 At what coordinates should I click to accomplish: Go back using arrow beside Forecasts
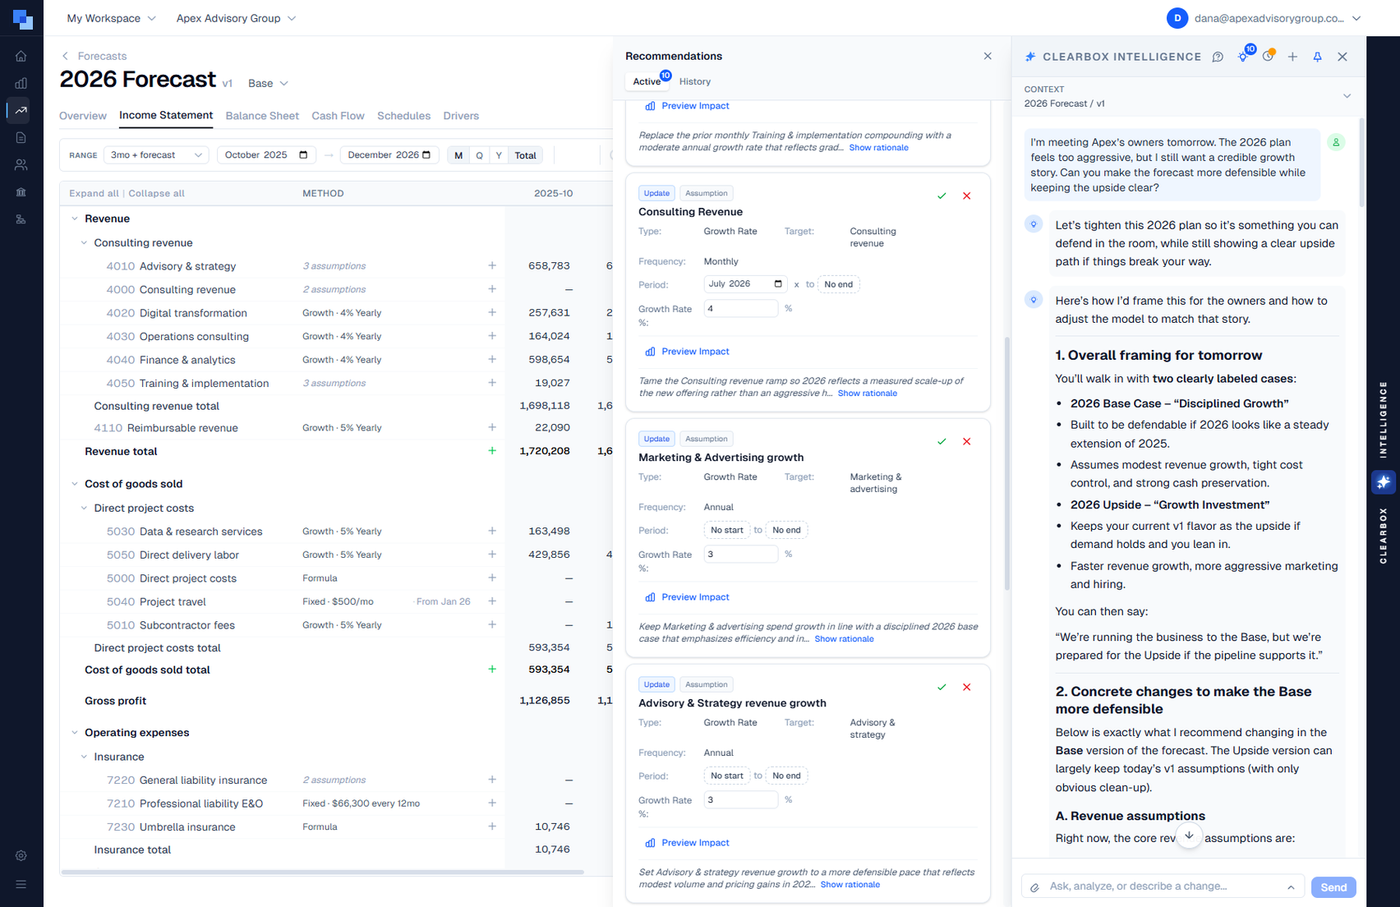click(x=65, y=56)
